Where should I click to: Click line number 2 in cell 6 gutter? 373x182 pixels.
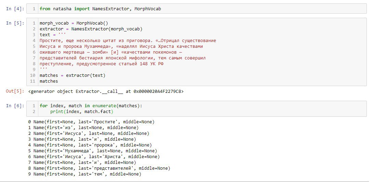tap(34, 112)
